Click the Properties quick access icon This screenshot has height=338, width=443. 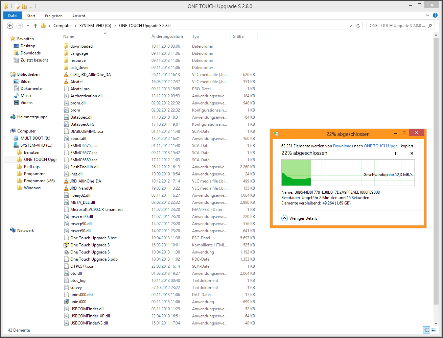17,6
